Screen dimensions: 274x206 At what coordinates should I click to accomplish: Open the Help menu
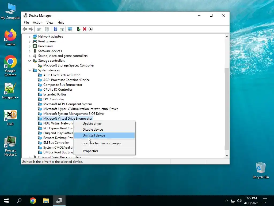pyautogui.click(x=61, y=23)
